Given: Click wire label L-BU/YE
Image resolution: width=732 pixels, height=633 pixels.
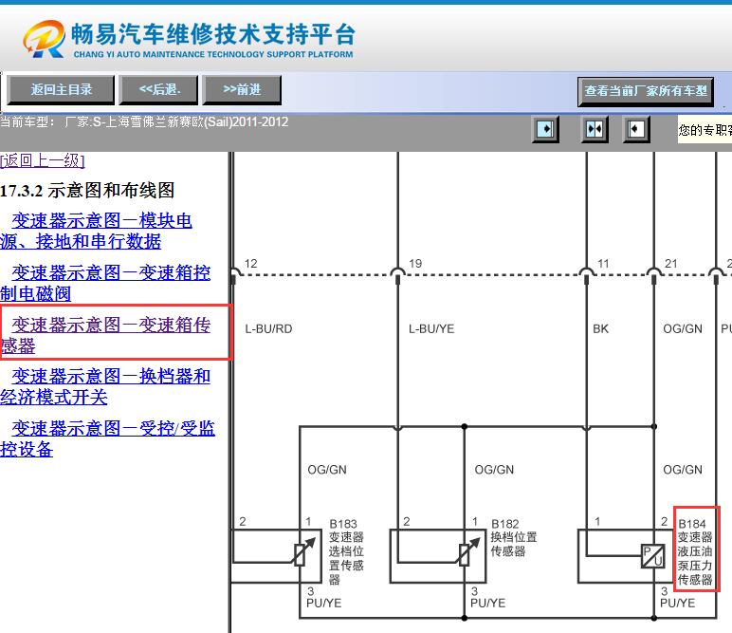Looking at the screenshot, I should click(x=431, y=329).
